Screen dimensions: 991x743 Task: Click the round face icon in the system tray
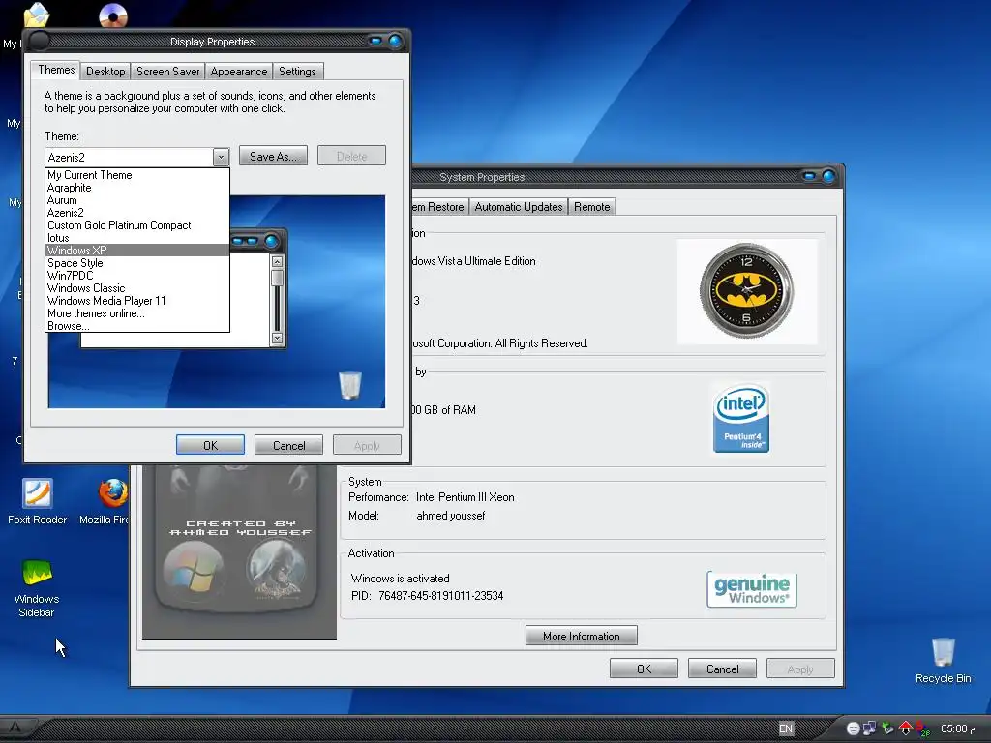click(853, 728)
